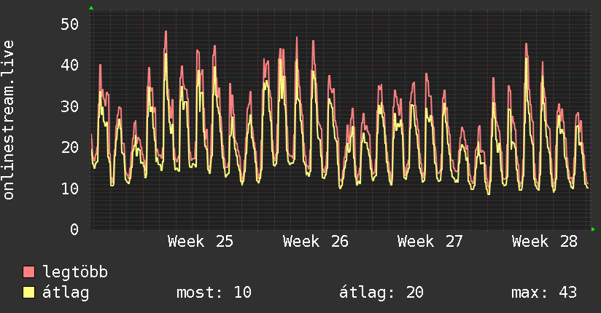Click the yellow átlag legend swatch
Viewport: 601px width, 313px height.
coord(28,293)
